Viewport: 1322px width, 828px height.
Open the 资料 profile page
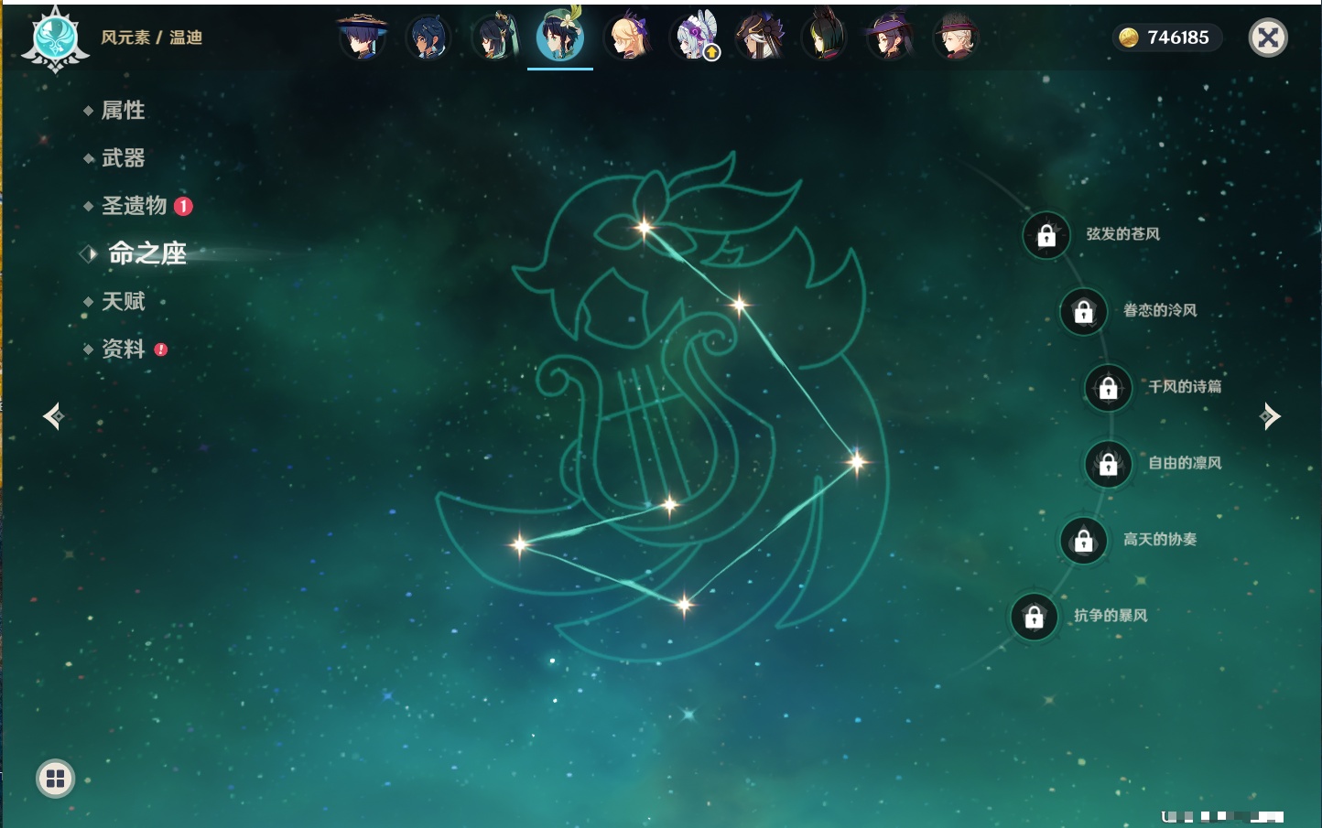(123, 349)
